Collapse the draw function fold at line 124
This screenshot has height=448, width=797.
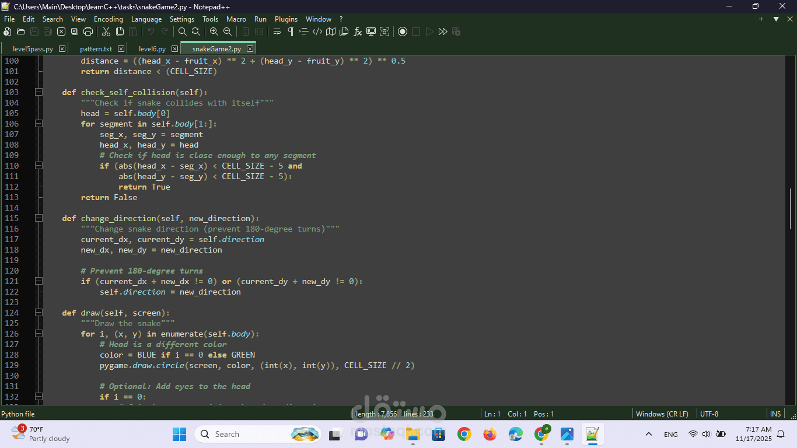tap(39, 313)
